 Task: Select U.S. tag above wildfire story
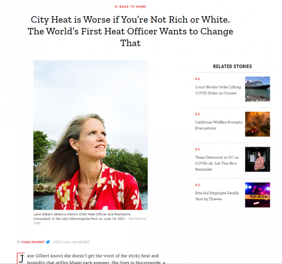click(198, 114)
